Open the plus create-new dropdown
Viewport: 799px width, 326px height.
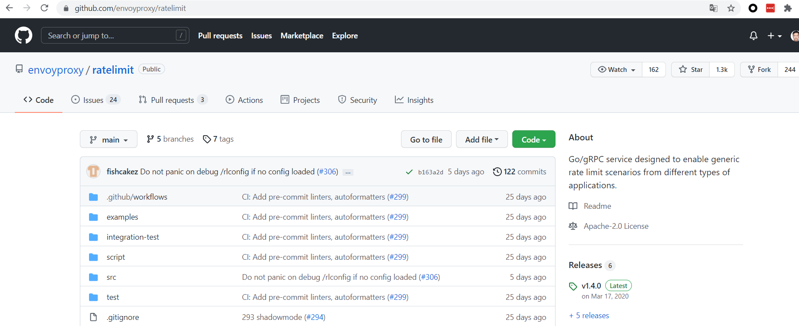pyautogui.click(x=775, y=36)
